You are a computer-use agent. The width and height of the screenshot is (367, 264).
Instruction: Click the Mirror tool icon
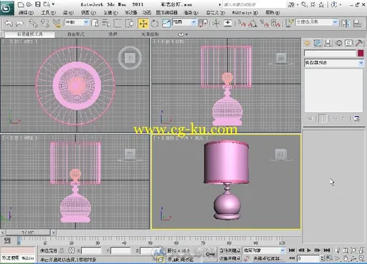coord(345,23)
